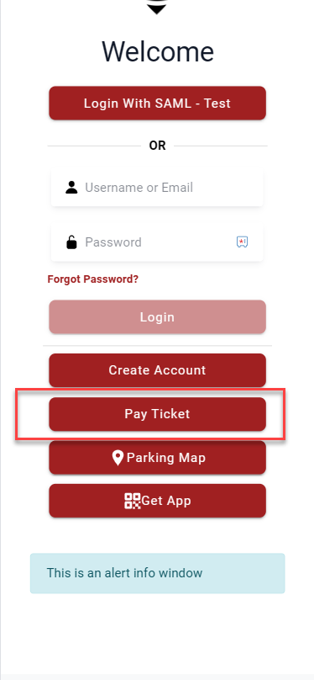This screenshot has width=314, height=680.
Task: Open the Parking Map button label
Action: point(166,458)
